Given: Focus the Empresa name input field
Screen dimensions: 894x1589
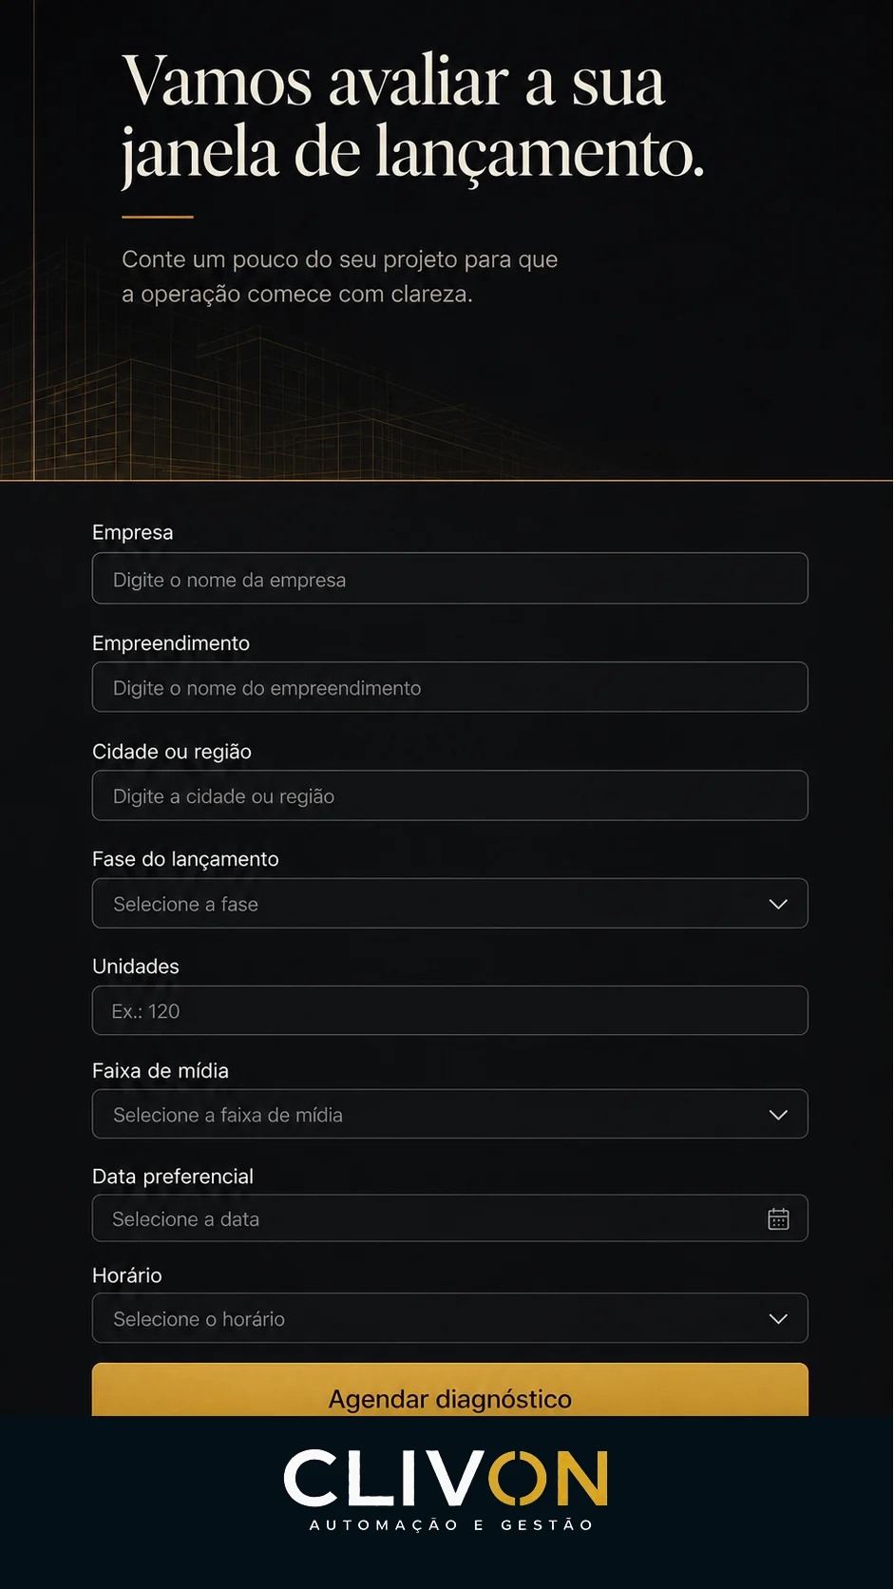Looking at the screenshot, I should (449, 579).
